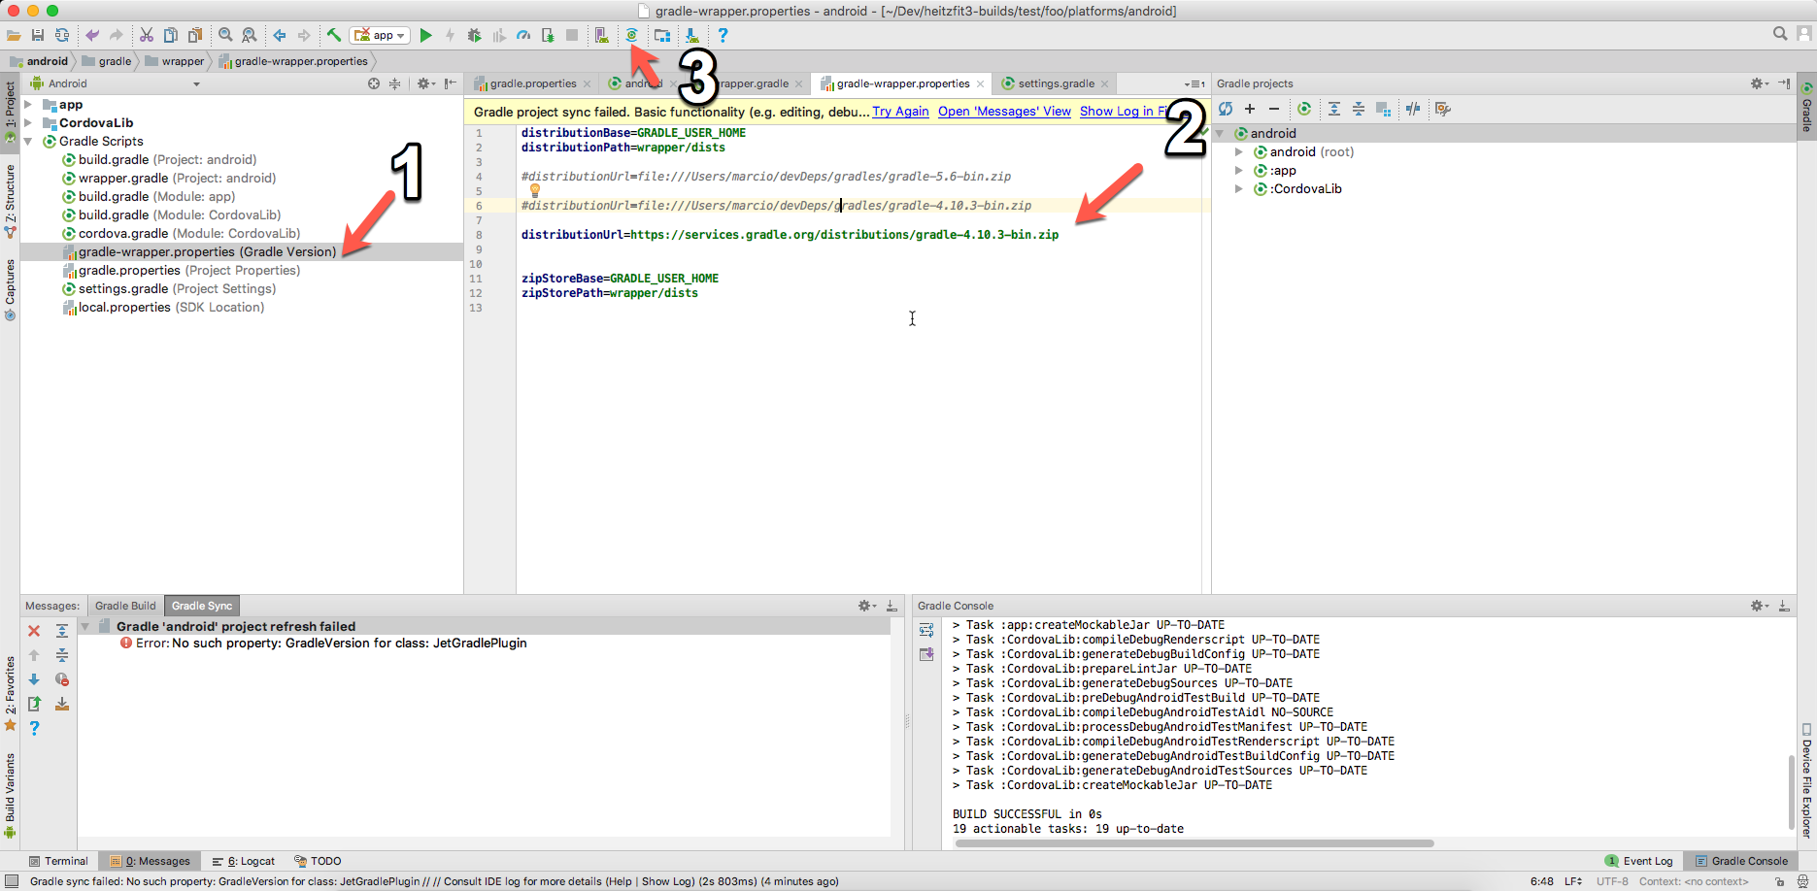Click the Show Log in Finder link
Image resolution: width=1817 pixels, height=891 pixels.
tap(1127, 112)
